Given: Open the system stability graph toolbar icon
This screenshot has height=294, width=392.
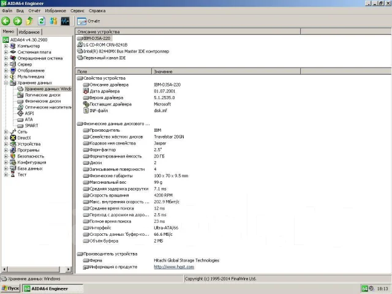Looking at the screenshot, I should (66, 21).
